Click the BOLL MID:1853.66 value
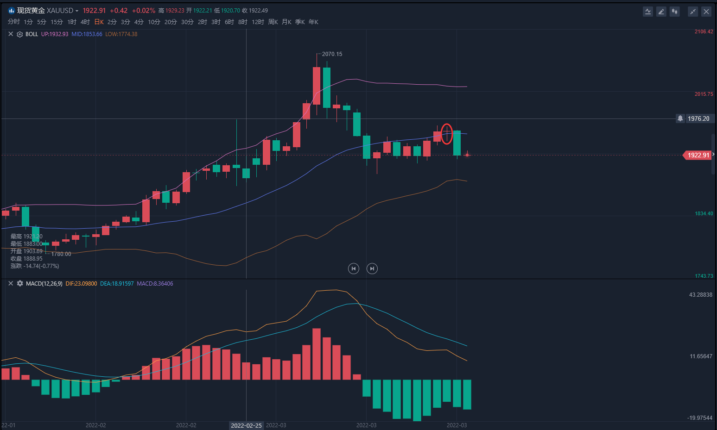 pyautogui.click(x=87, y=34)
